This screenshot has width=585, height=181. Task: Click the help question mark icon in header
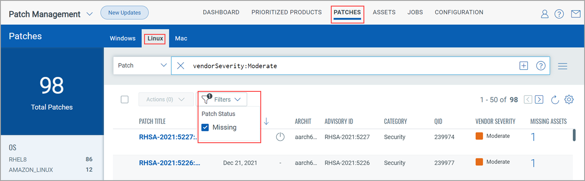[559, 14]
